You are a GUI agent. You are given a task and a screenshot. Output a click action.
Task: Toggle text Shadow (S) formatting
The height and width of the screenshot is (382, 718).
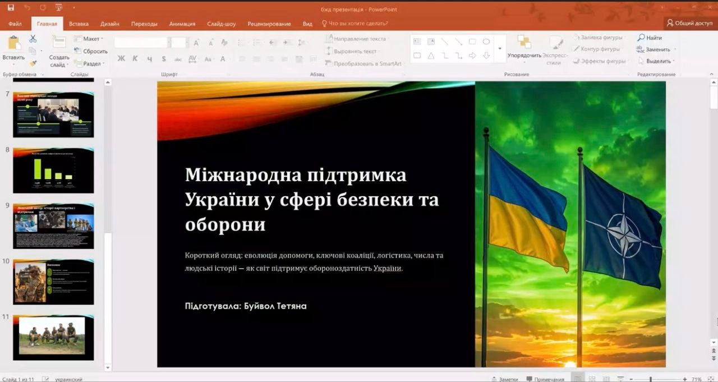click(164, 59)
